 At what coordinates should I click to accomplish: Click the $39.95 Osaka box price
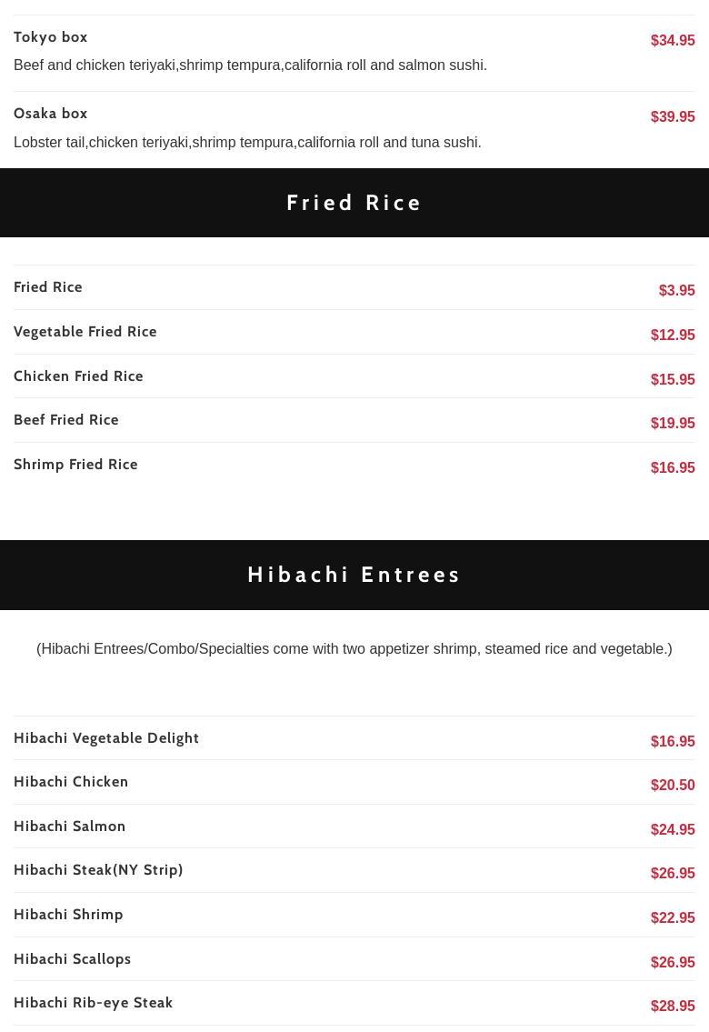pos(673,117)
